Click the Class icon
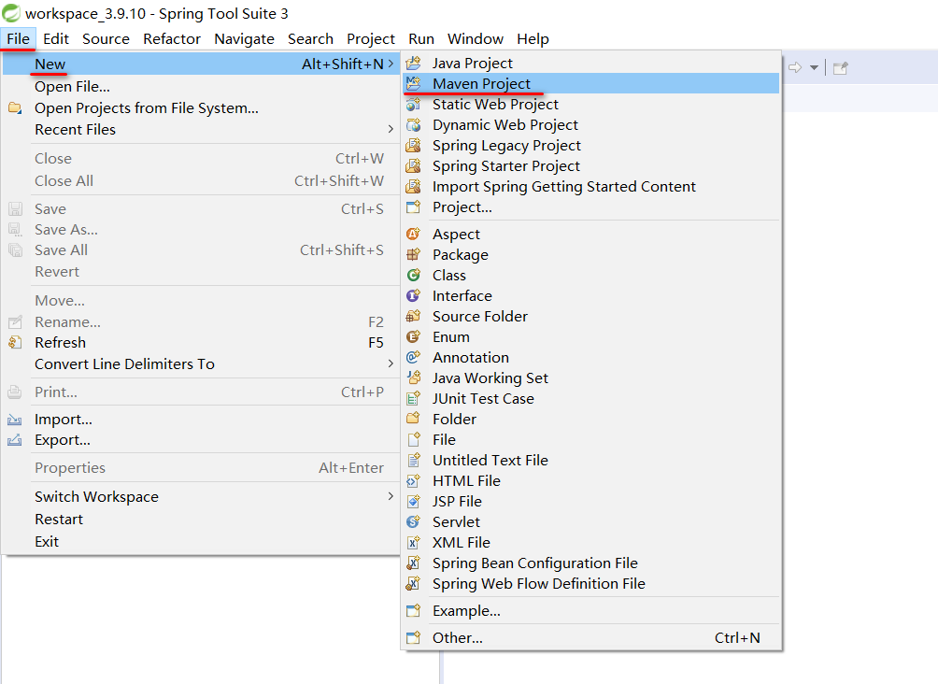This screenshot has width=938, height=684. point(413,275)
